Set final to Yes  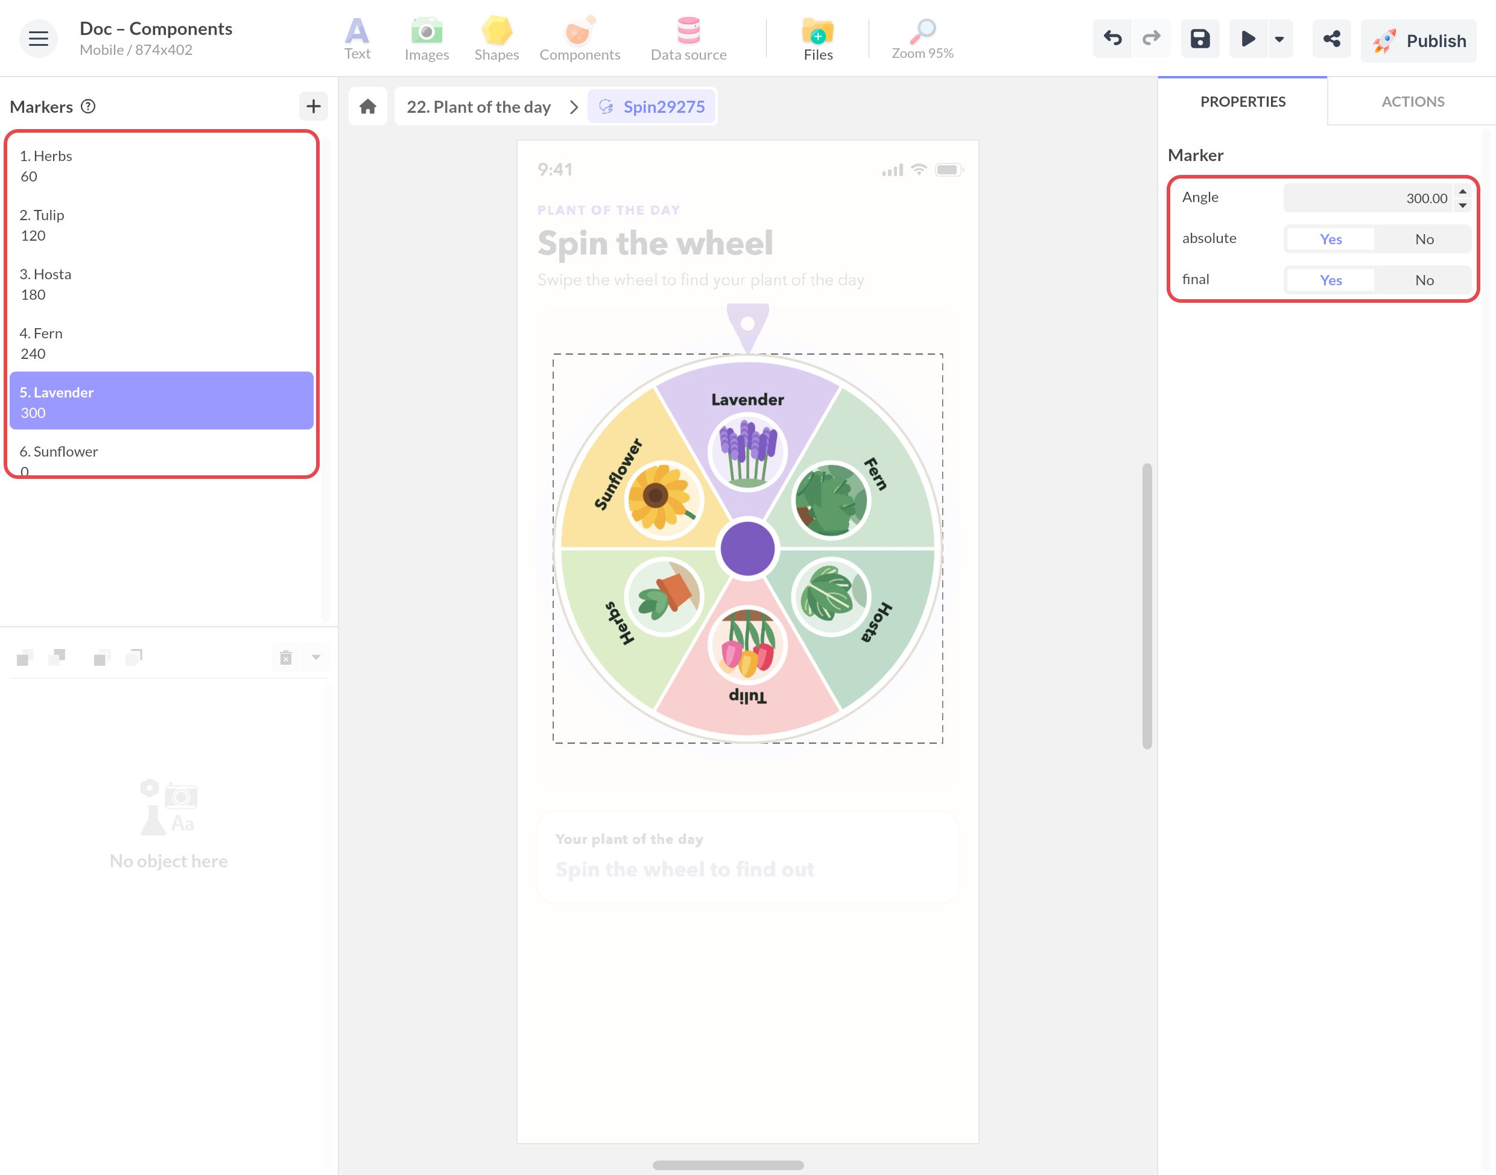click(x=1330, y=280)
